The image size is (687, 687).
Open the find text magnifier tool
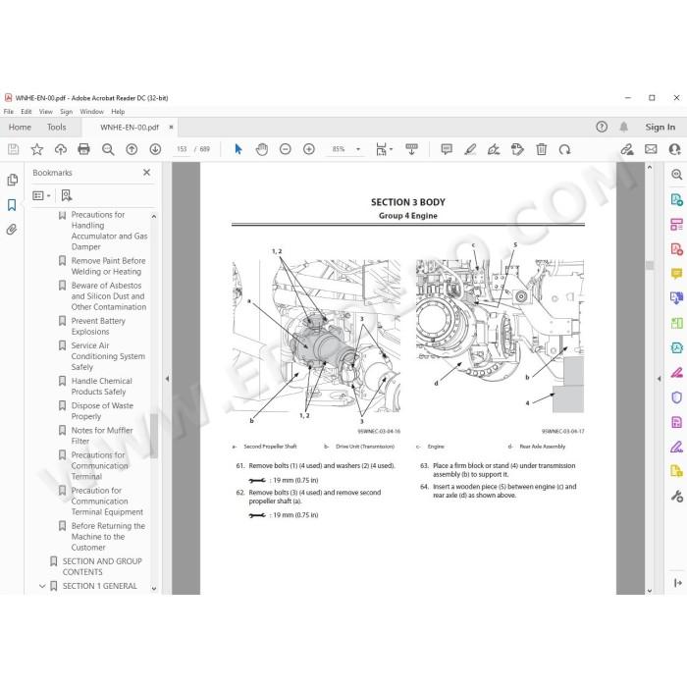pos(108,149)
